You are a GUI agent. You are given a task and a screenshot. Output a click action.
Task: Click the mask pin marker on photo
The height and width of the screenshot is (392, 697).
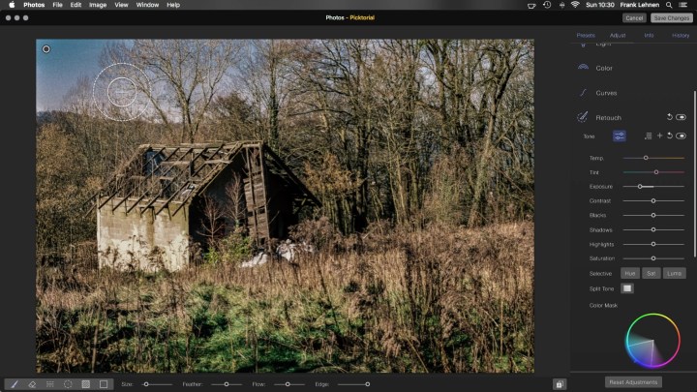coord(46,49)
